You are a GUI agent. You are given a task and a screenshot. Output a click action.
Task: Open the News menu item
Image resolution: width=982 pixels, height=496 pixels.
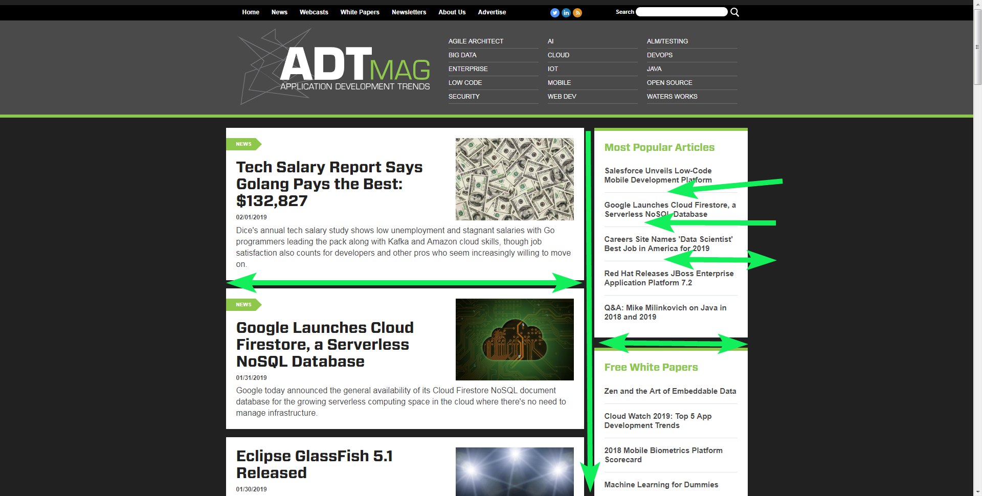pyautogui.click(x=279, y=12)
